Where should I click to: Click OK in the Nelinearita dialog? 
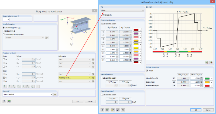(x=196, y=110)
